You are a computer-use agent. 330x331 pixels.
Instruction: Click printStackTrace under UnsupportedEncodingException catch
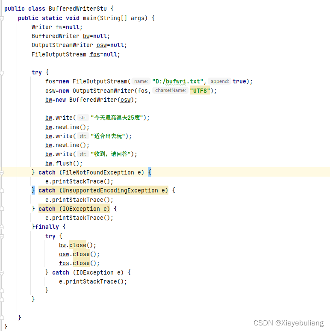(x=78, y=200)
